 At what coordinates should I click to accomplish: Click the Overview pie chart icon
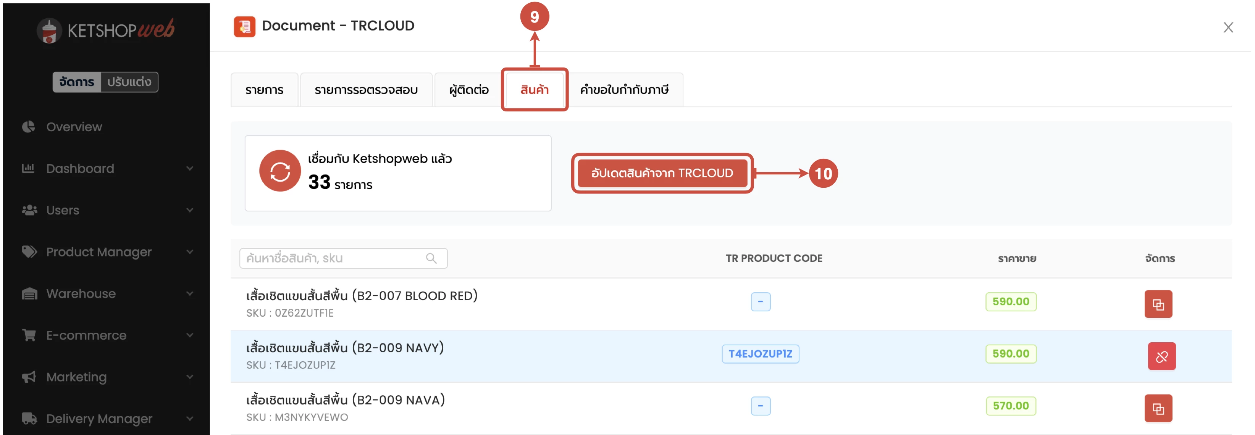[x=29, y=127]
